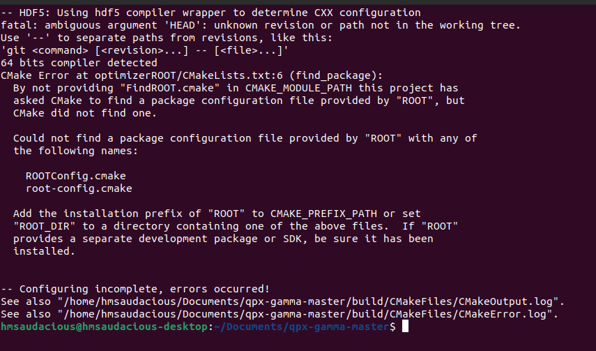Click the "Configuring incomplete, errors occurred!" line
This screenshot has height=351, width=596.
tap(135, 289)
